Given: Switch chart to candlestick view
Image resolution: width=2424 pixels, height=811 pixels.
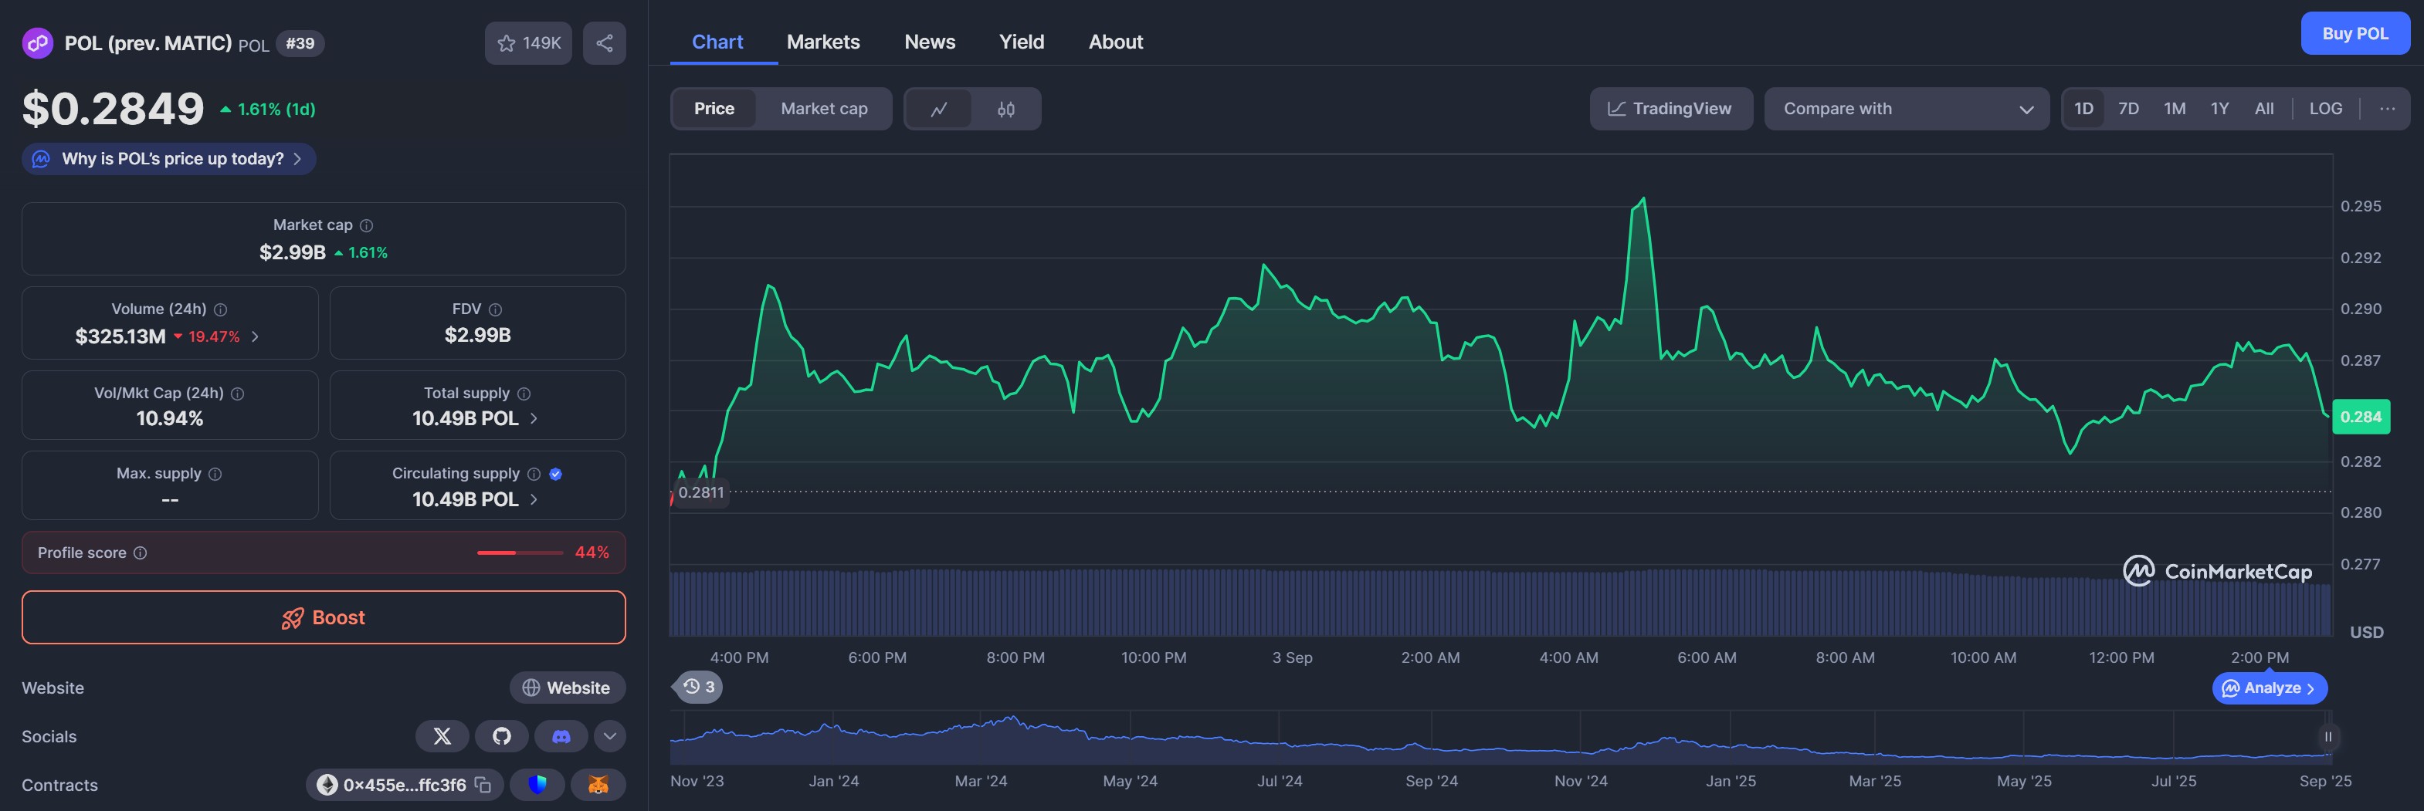Looking at the screenshot, I should [1006, 109].
